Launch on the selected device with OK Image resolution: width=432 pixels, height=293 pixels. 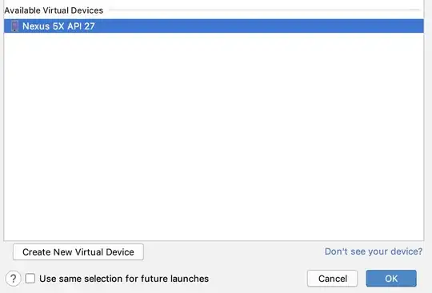pyautogui.click(x=391, y=279)
